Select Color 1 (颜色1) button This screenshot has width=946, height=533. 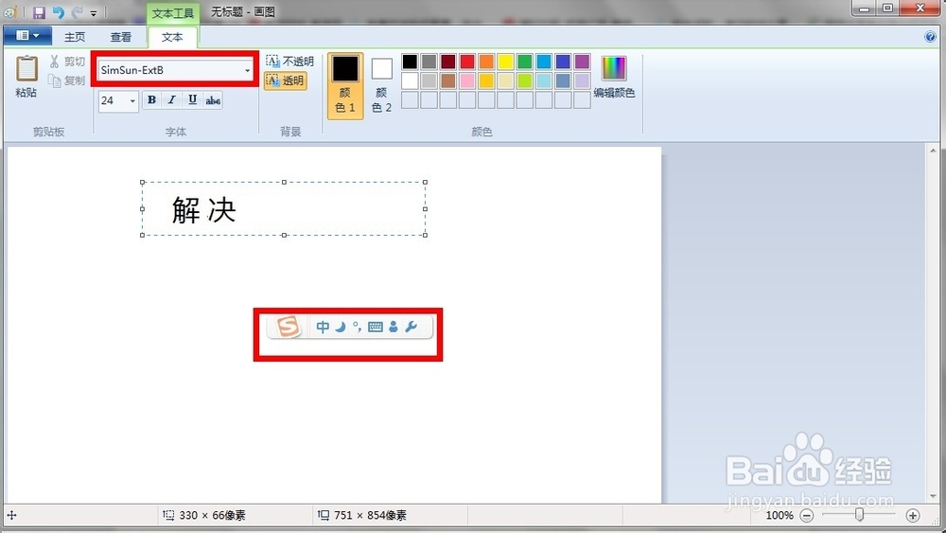pyautogui.click(x=345, y=86)
